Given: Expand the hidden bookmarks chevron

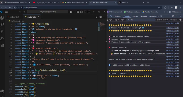Looking at the screenshot, I should (x=164, y=12).
